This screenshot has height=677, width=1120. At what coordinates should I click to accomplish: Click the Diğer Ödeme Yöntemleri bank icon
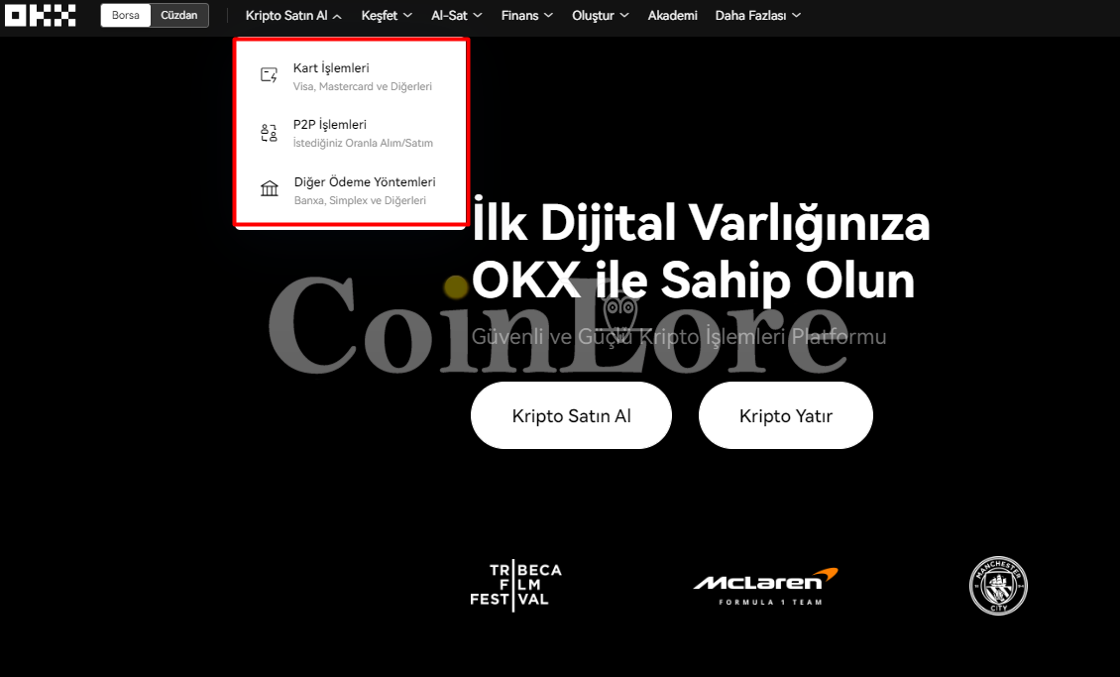[x=270, y=188]
